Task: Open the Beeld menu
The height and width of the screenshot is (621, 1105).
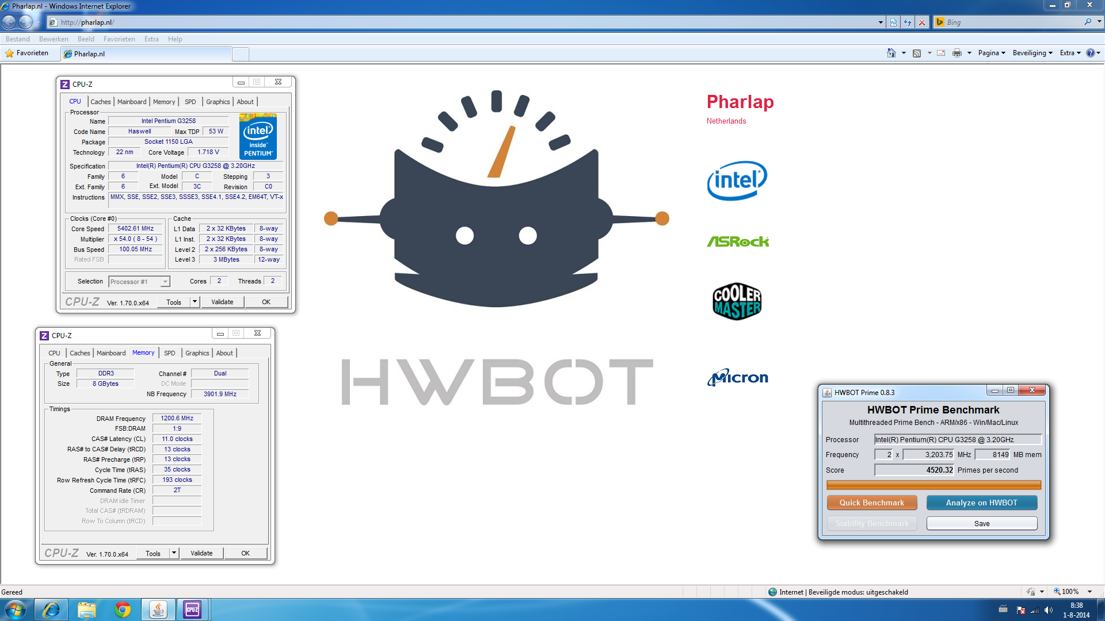Action: coord(86,39)
